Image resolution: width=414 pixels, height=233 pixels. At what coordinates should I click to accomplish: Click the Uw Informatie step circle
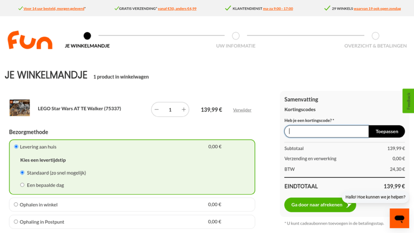click(236, 36)
